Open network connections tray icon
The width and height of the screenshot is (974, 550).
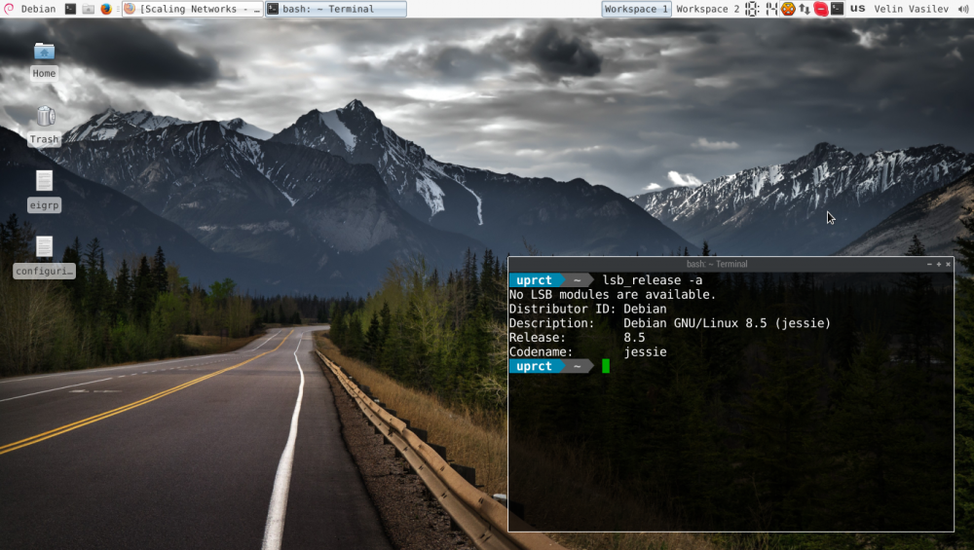805,9
